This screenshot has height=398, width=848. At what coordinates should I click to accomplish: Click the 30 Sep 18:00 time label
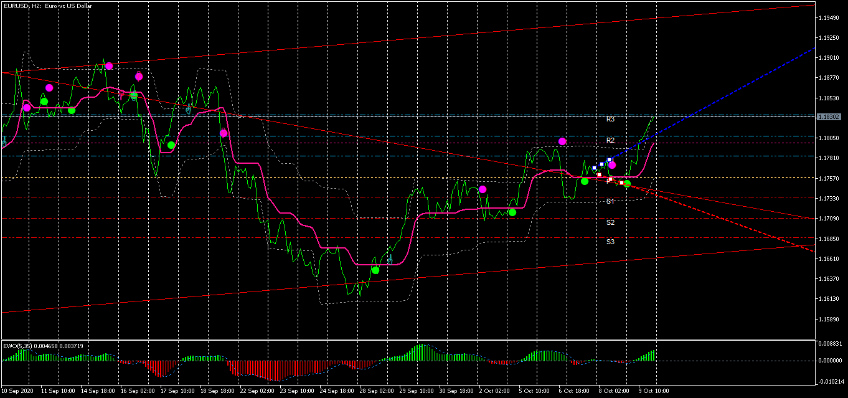[456, 391]
